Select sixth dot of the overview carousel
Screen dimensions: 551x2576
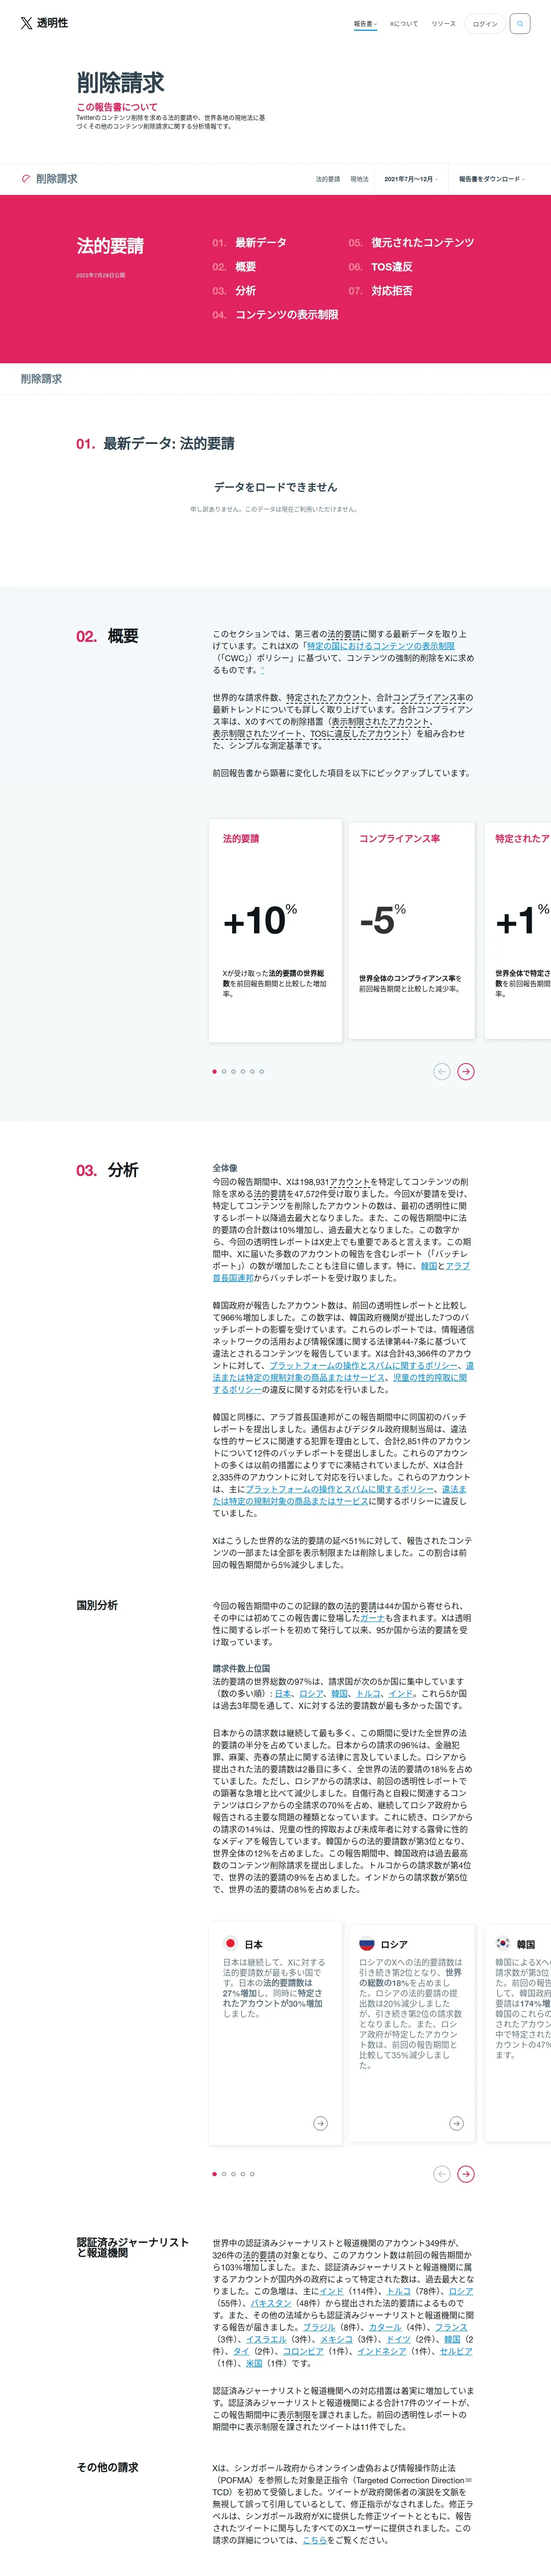(262, 1071)
